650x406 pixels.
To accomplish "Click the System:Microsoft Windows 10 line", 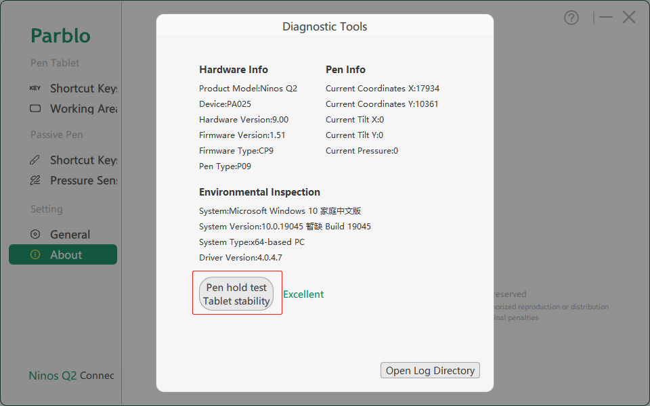I will pyautogui.click(x=280, y=211).
